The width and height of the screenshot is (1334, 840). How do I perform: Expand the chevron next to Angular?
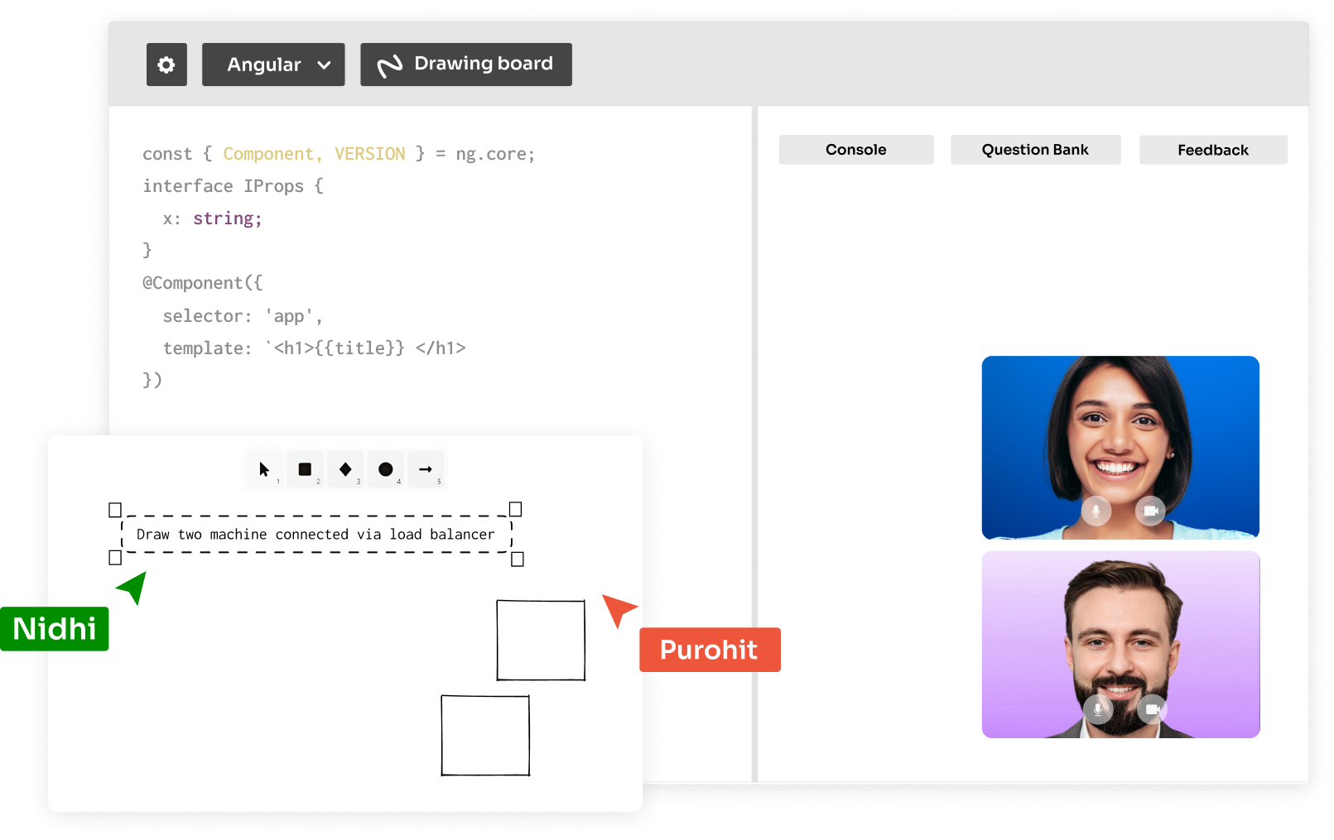click(x=324, y=65)
